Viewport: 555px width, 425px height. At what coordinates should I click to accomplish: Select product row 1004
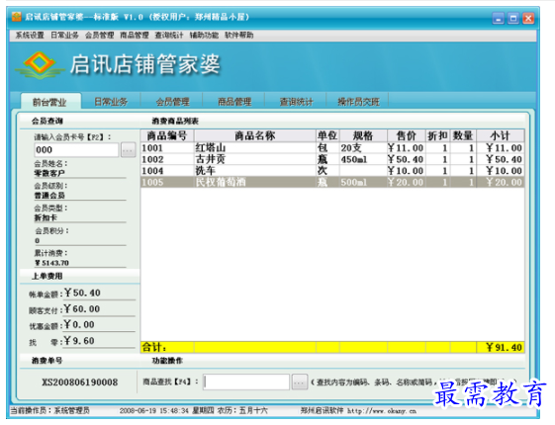pyautogui.click(x=332, y=171)
